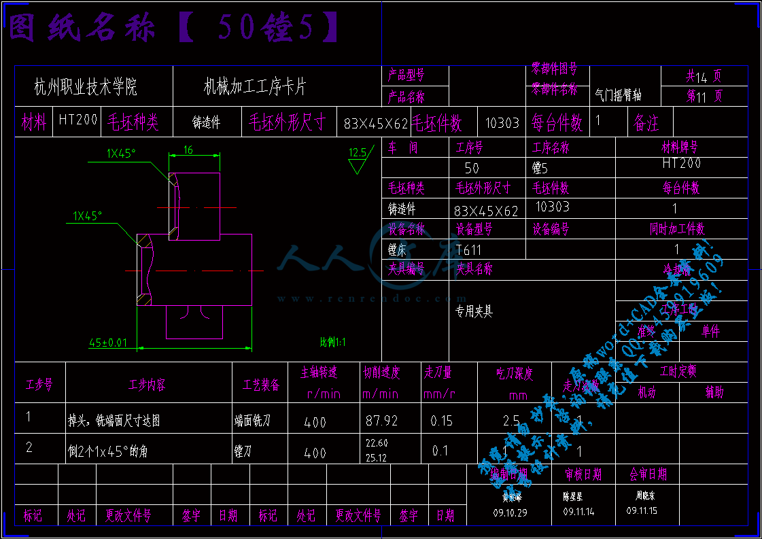Click the date '09.11.15'
This screenshot has width=762, height=539.
click(x=642, y=511)
